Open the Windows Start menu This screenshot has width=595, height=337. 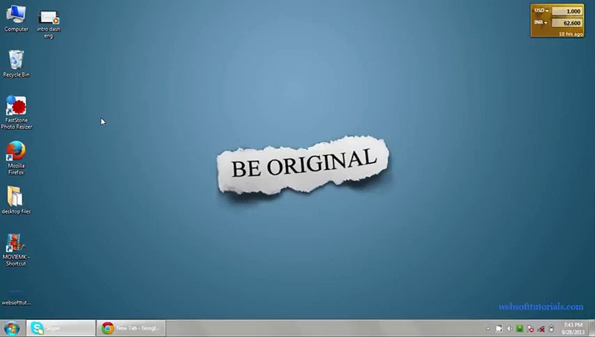pyautogui.click(x=12, y=328)
